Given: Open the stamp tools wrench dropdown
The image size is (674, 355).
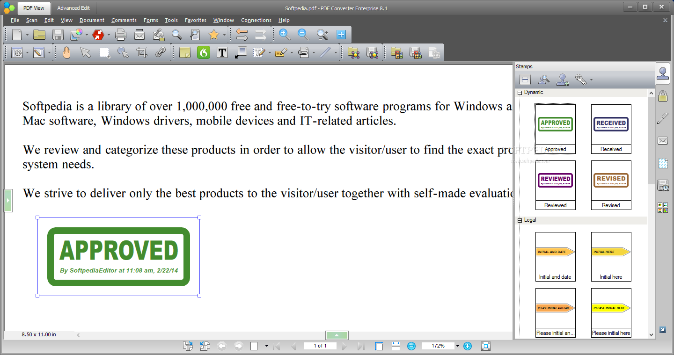Looking at the screenshot, I should (x=591, y=80).
